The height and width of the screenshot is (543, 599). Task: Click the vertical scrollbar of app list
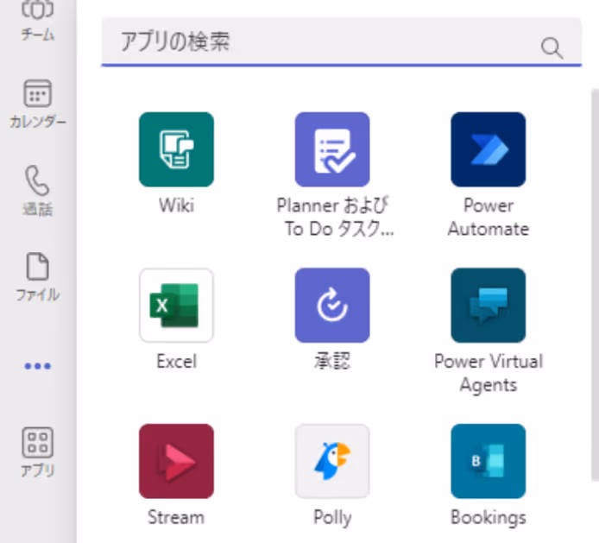tap(595, 285)
